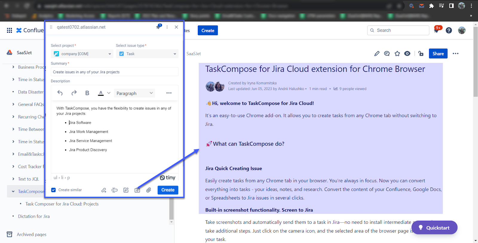The image size is (478, 243).
Task: Expand the Recurring Che tree item
Action: pyautogui.click(x=13, y=117)
